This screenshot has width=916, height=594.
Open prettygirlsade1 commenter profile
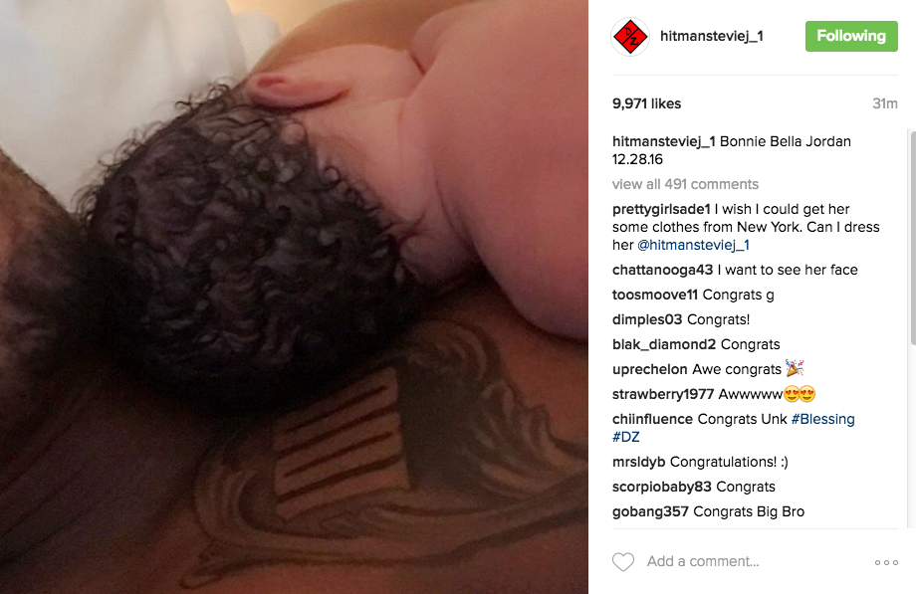tap(661, 209)
